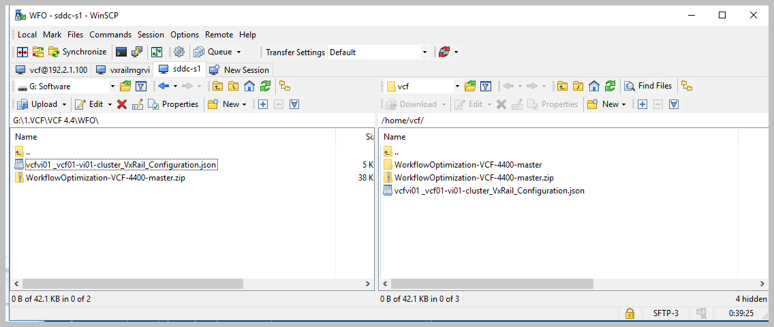Screen dimensions: 774x327
Task: Click the Find Files button
Action: pyautogui.click(x=648, y=86)
